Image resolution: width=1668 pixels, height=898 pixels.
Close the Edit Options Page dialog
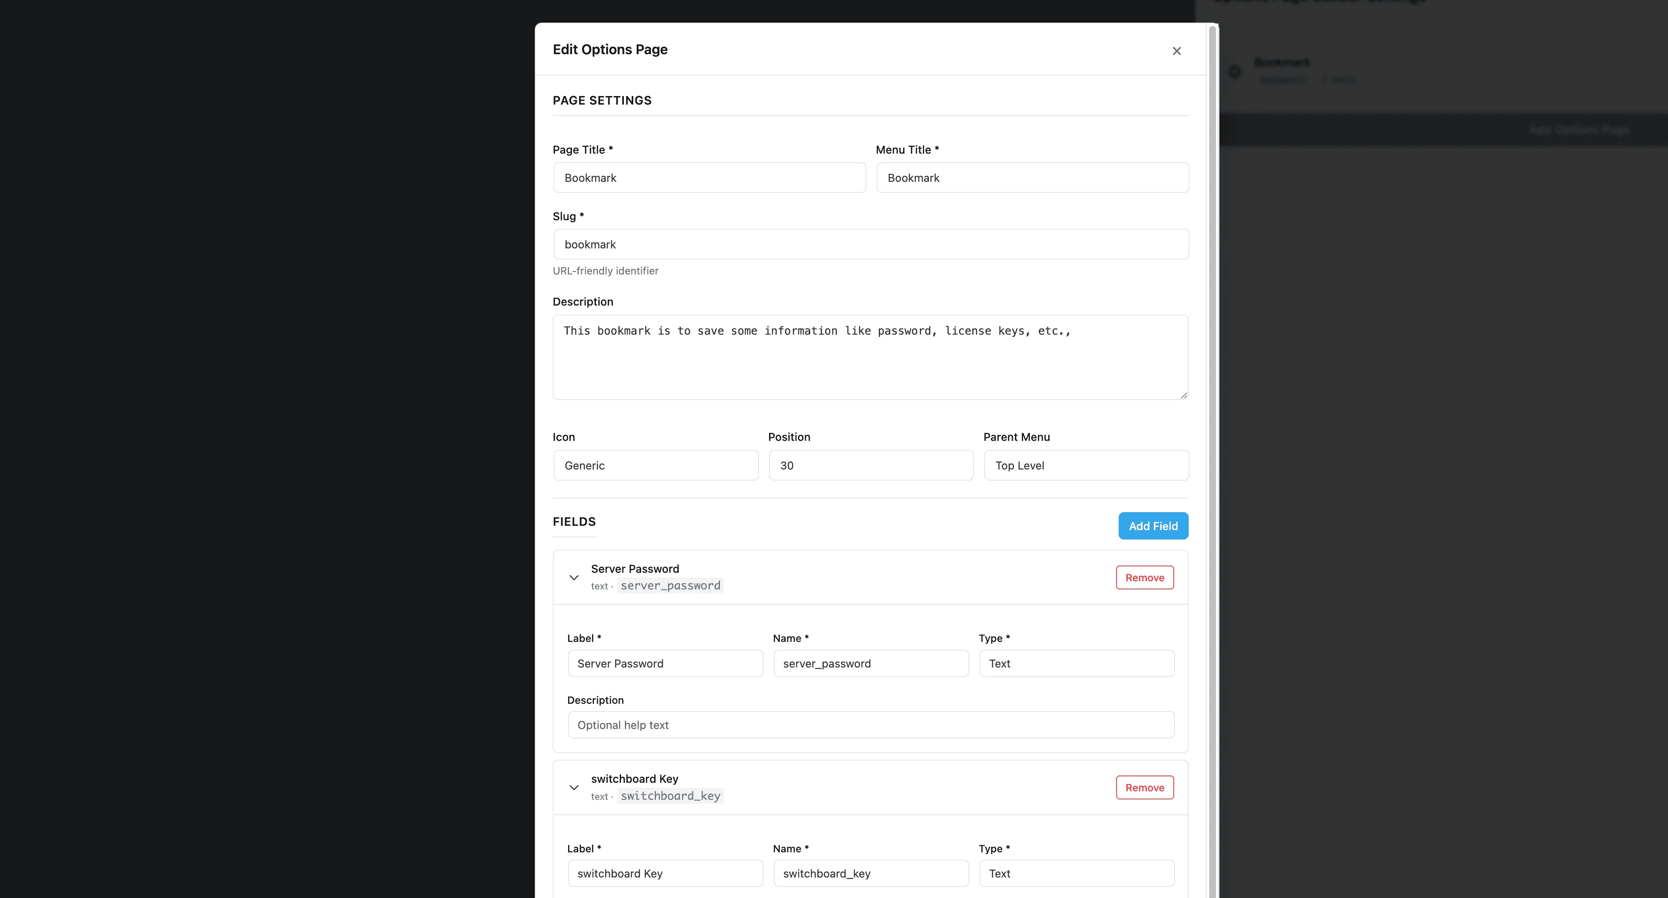point(1177,50)
